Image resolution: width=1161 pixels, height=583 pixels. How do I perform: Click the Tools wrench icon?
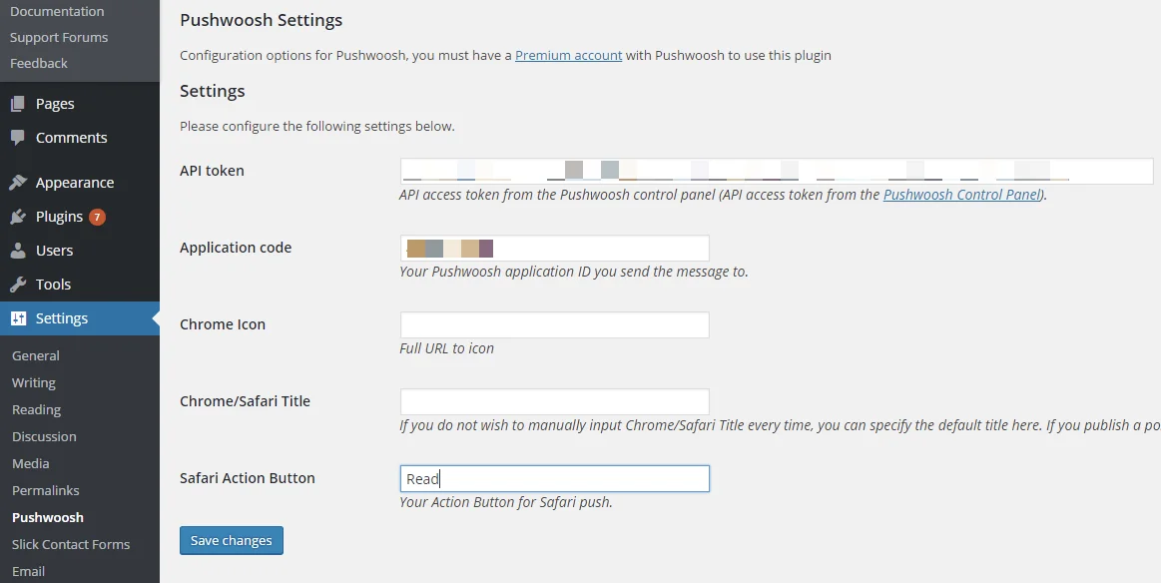pos(18,285)
